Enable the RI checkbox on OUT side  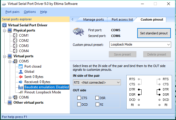click(x=97, y=105)
